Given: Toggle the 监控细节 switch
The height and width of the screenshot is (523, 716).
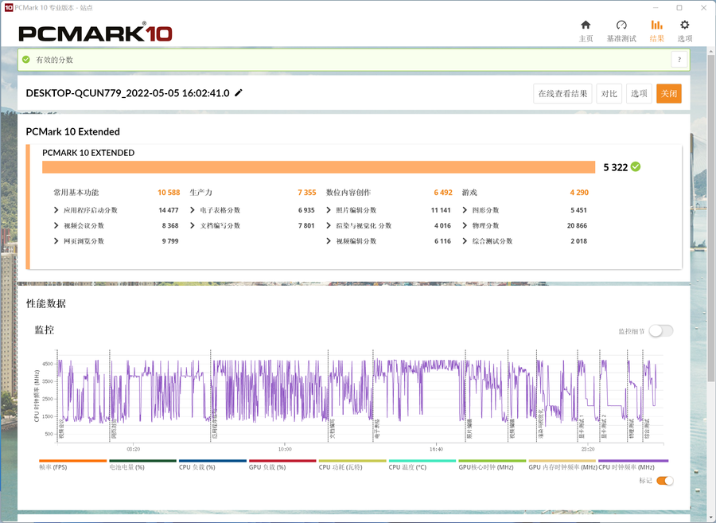Looking at the screenshot, I should point(660,331).
